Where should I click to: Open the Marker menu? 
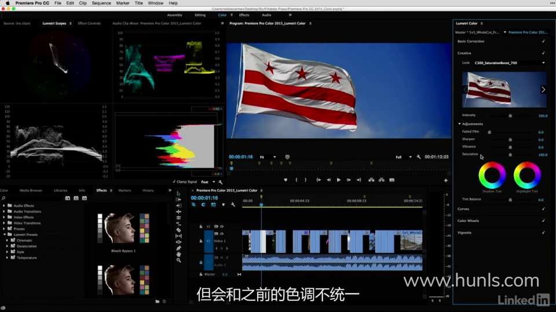(123, 3)
